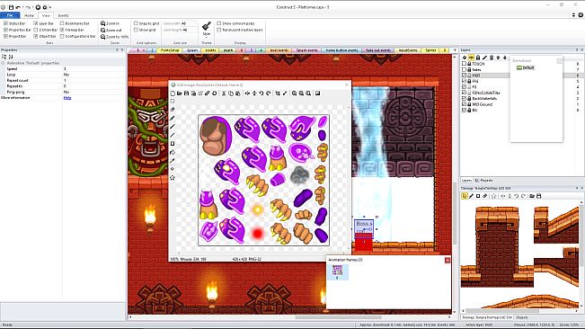Open the layout tabs overflow dropdown arrow
This screenshot has width=585, height=329.
pos(455,50)
